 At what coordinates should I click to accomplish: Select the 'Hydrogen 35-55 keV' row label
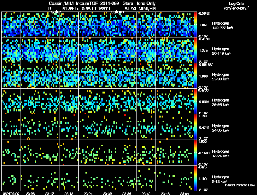coord(221,102)
